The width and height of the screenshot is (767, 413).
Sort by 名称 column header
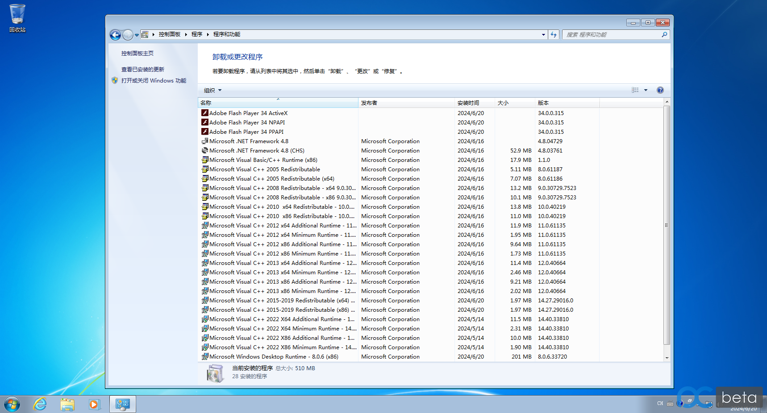278,103
